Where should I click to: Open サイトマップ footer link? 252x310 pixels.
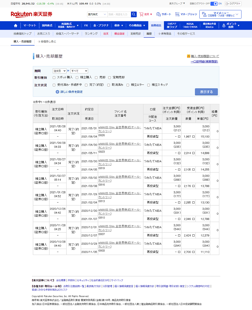point(117,280)
